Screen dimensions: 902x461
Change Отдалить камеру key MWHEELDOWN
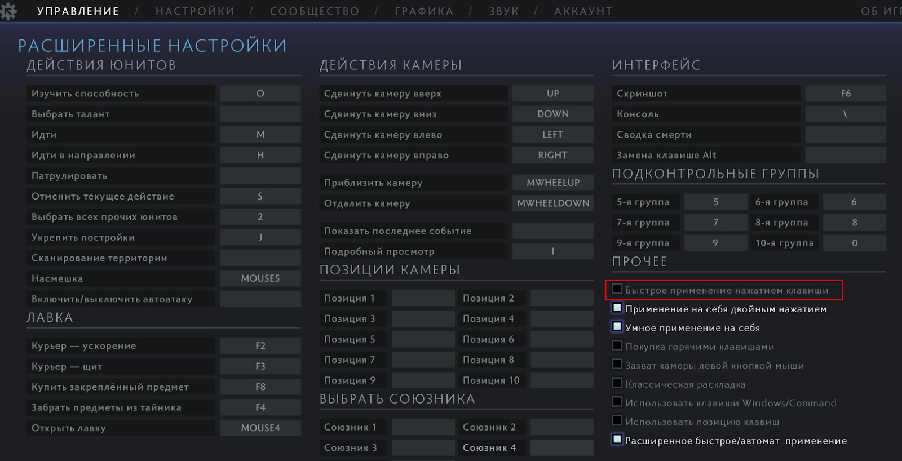coord(553,203)
